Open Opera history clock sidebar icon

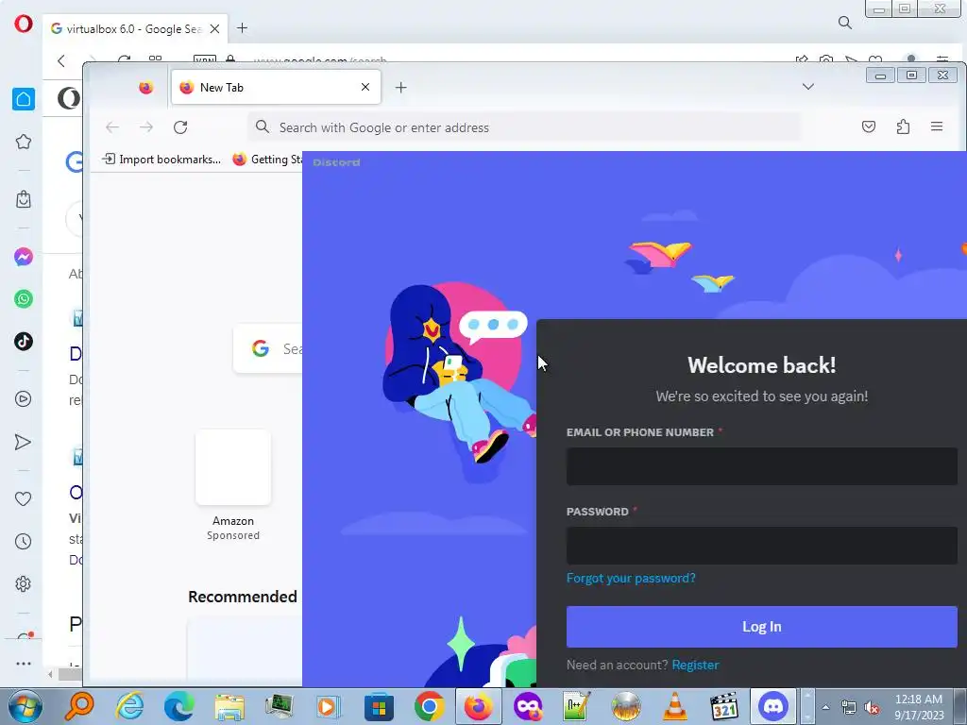click(24, 541)
